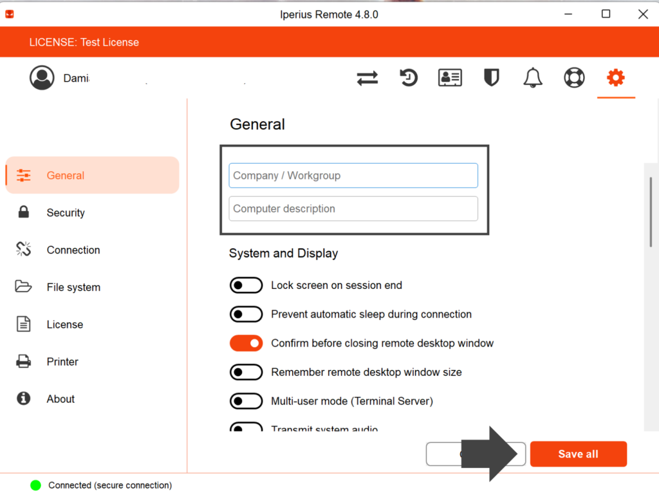Close the Iperius Remote window

pyautogui.click(x=643, y=14)
